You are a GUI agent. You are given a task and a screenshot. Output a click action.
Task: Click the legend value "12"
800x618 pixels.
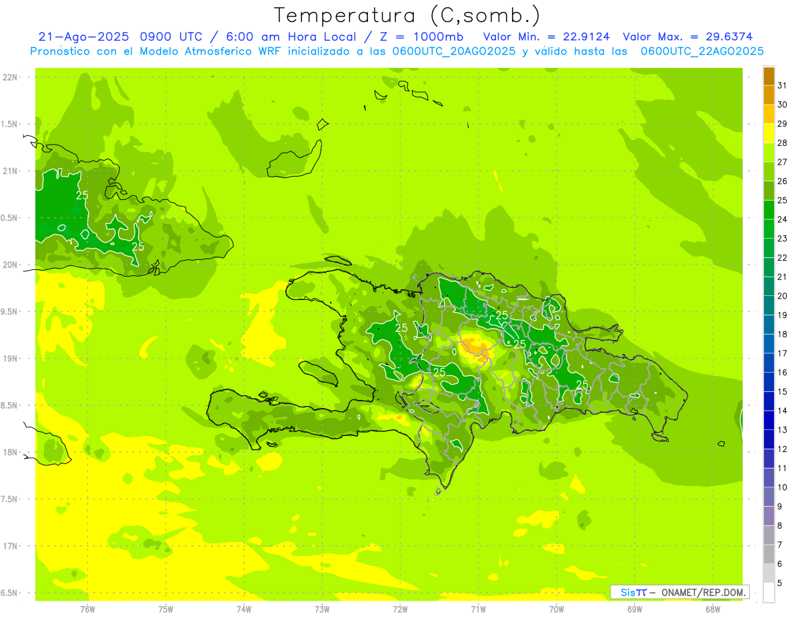point(783,449)
